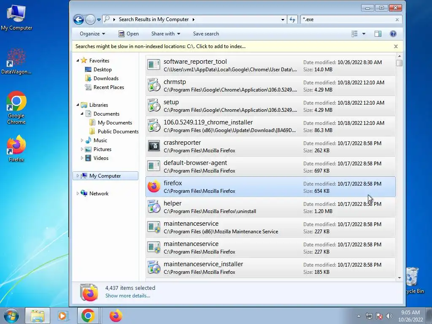Click the Firefox taskbar icon
This screenshot has height=324, width=432.
pos(116,316)
